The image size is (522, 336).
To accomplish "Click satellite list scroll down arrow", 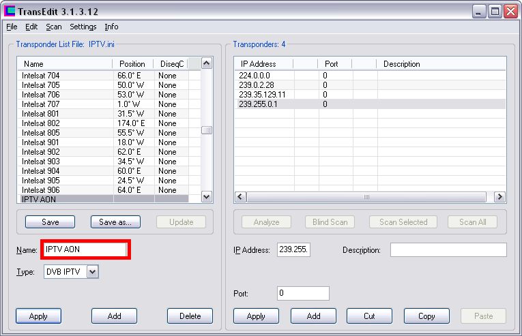I will point(206,196).
